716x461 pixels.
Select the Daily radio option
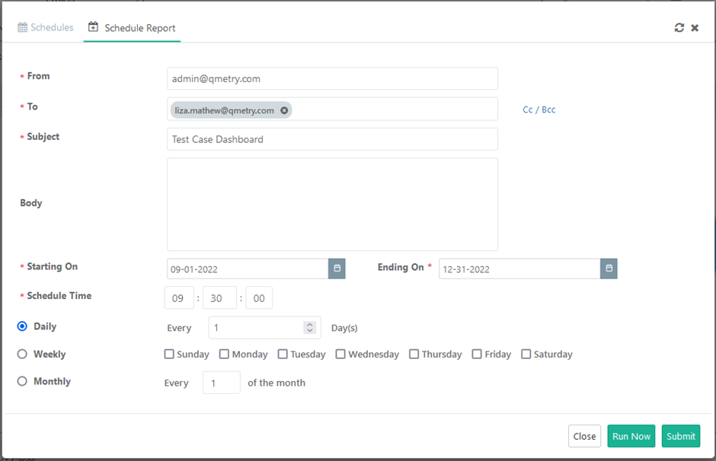tap(22, 326)
